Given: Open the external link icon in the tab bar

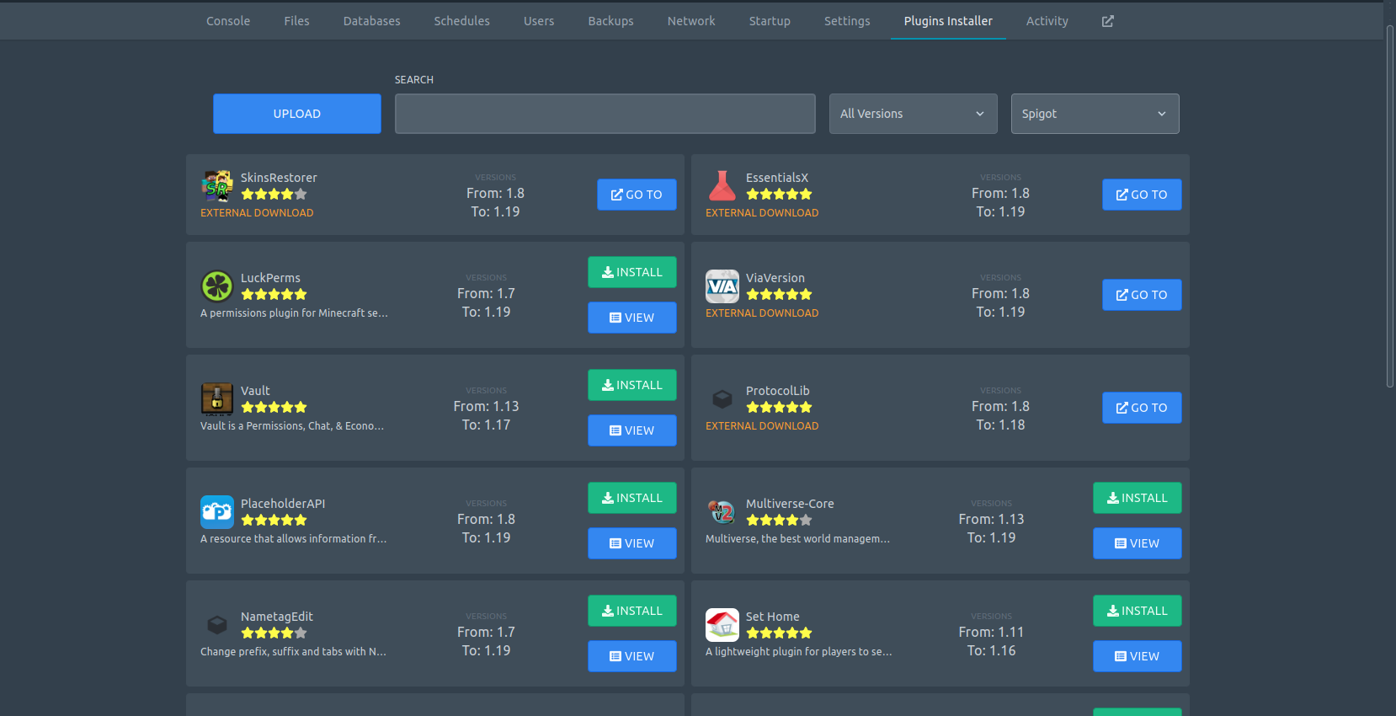Looking at the screenshot, I should 1108,21.
